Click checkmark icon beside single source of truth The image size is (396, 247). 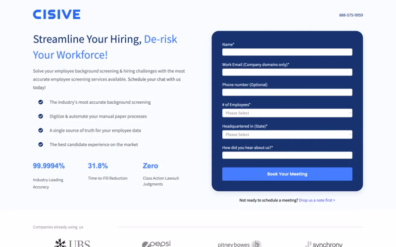41,130
